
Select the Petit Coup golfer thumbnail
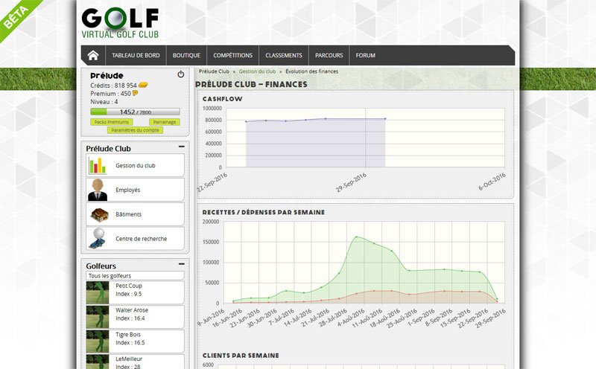pyautogui.click(x=98, y=292)
